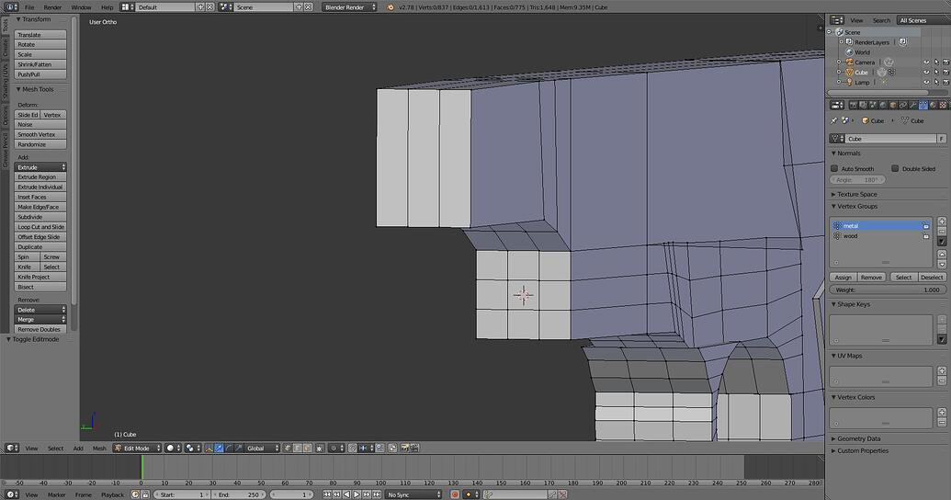Hide the Cube with its eye icon
951x500 pixels.
click(926, 73)
